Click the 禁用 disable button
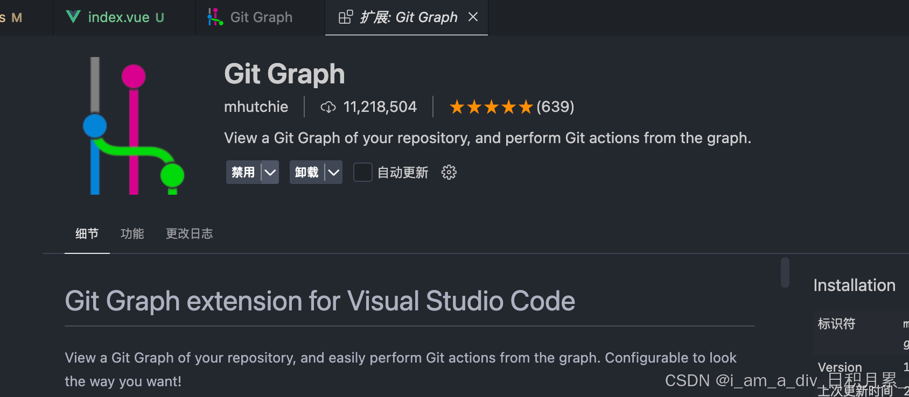Image resolution: width=909 pixels, height=397 pixels. [243, 172]
